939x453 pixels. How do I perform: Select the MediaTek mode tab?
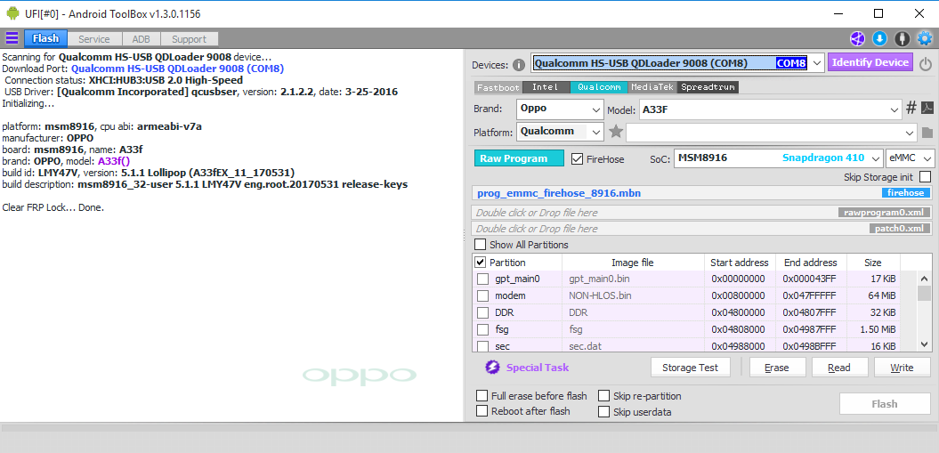(652, 87)
